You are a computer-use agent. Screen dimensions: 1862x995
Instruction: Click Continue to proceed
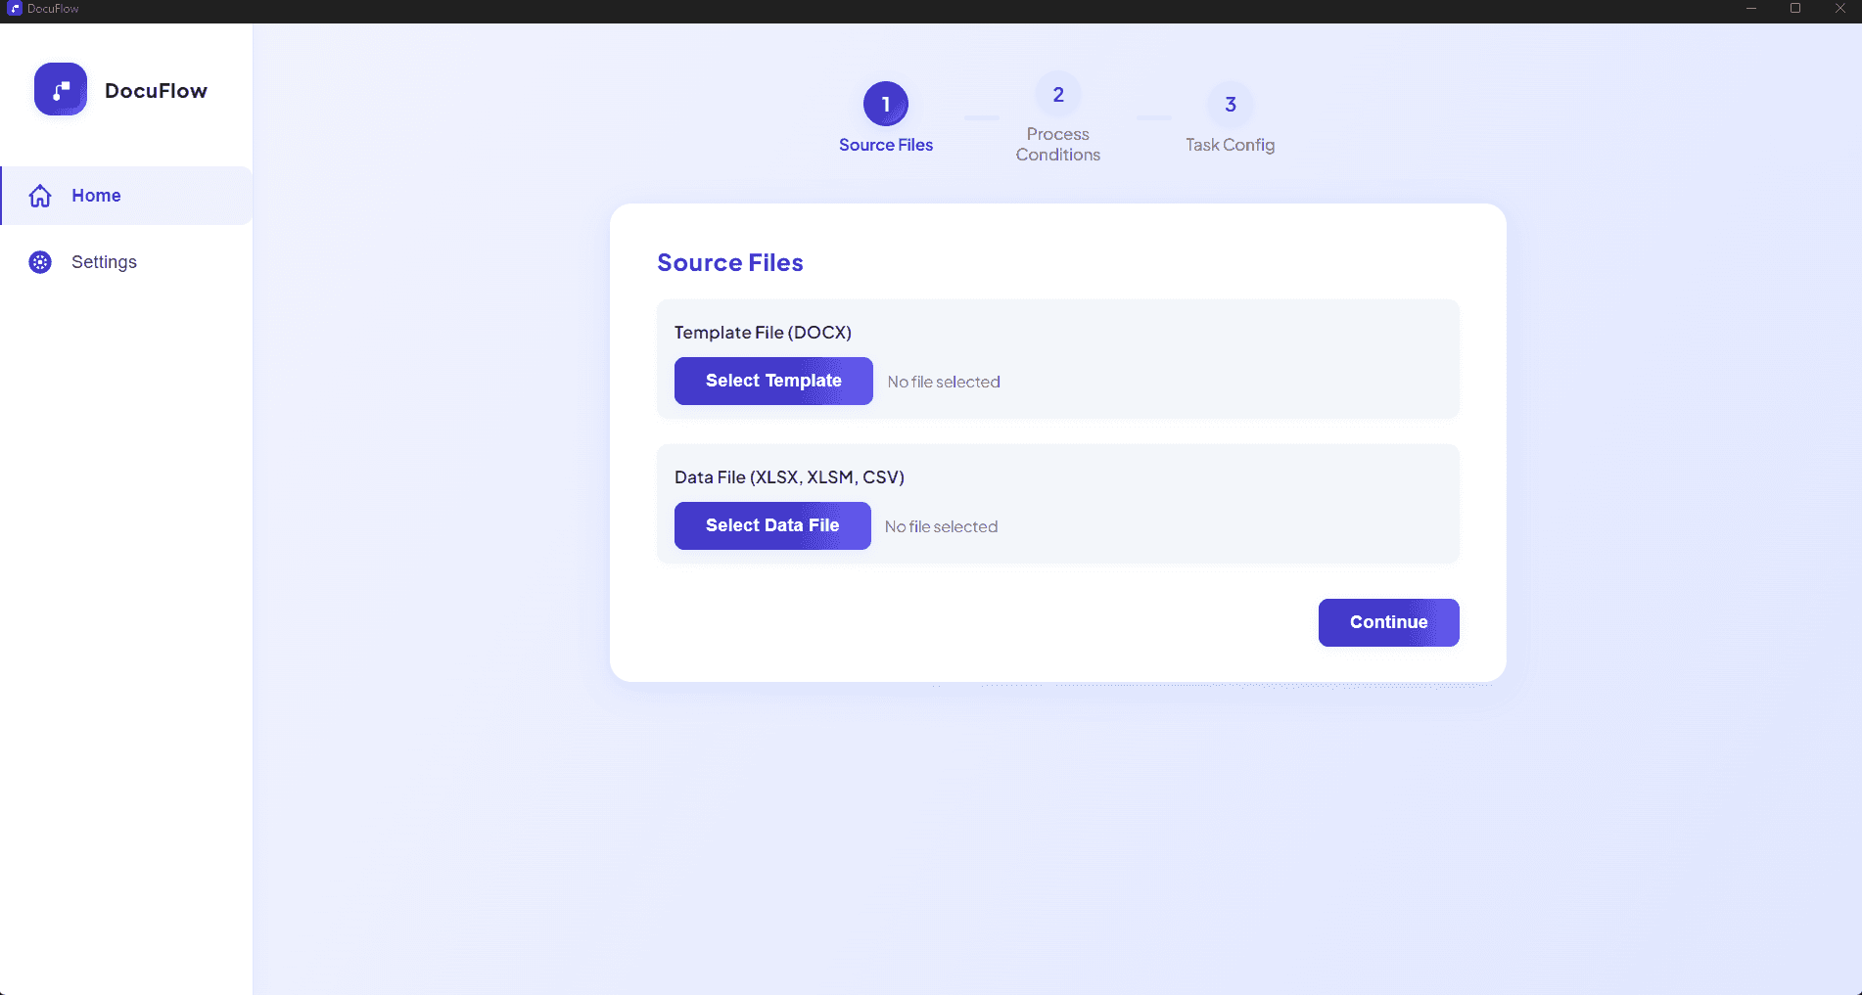click(1387, 622)
